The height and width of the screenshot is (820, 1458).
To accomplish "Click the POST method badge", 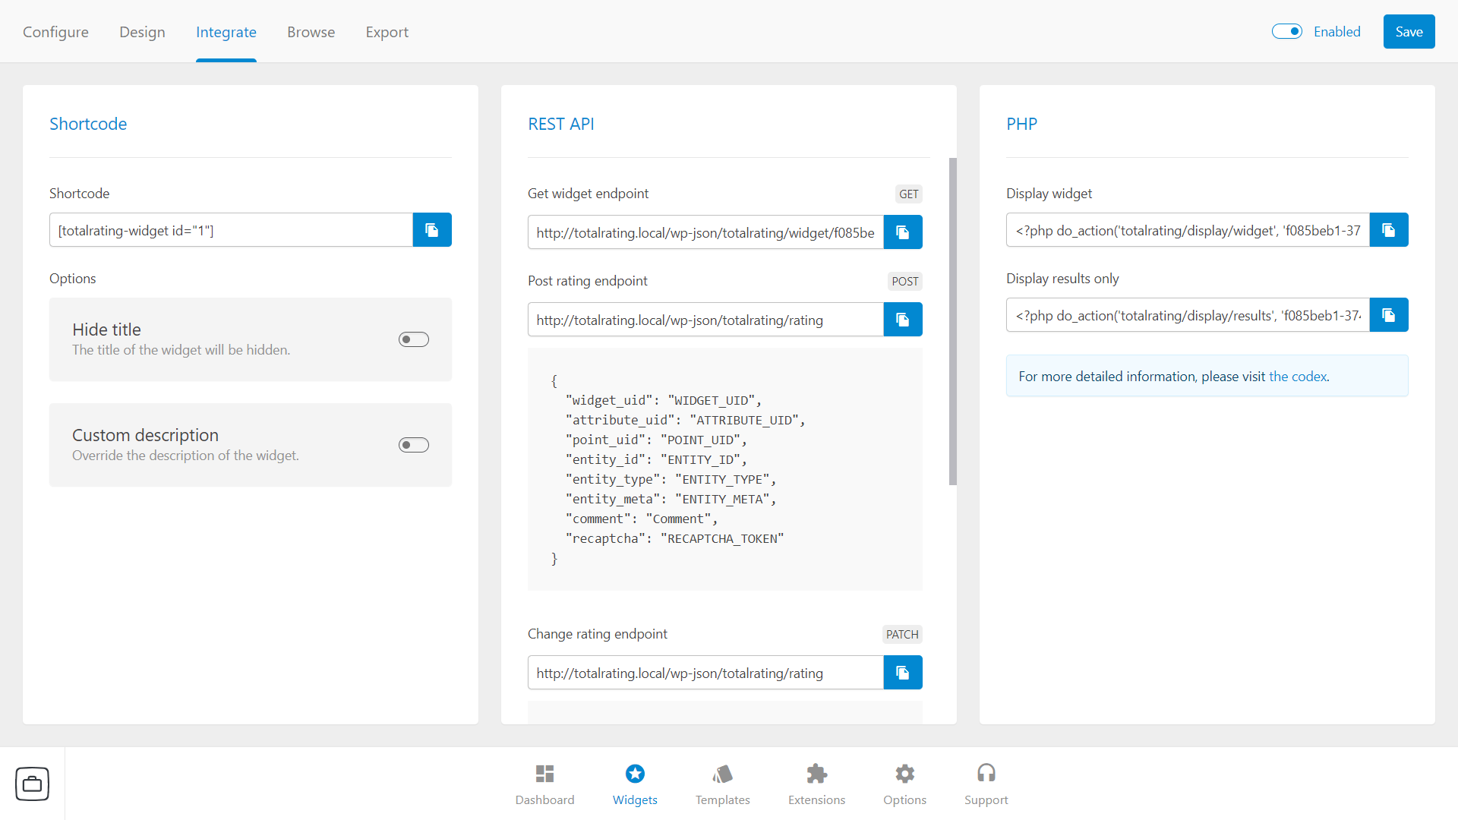I will [904, 282].
